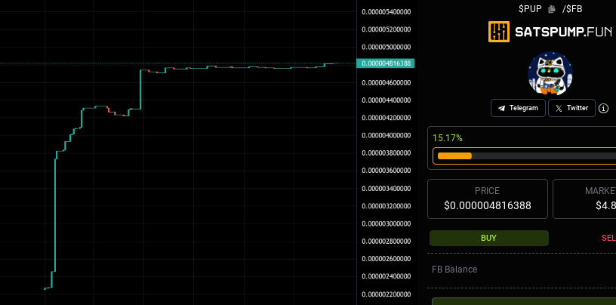Click the 0.000004000000 price axis label
616x305 pixels.
[387, 136]
